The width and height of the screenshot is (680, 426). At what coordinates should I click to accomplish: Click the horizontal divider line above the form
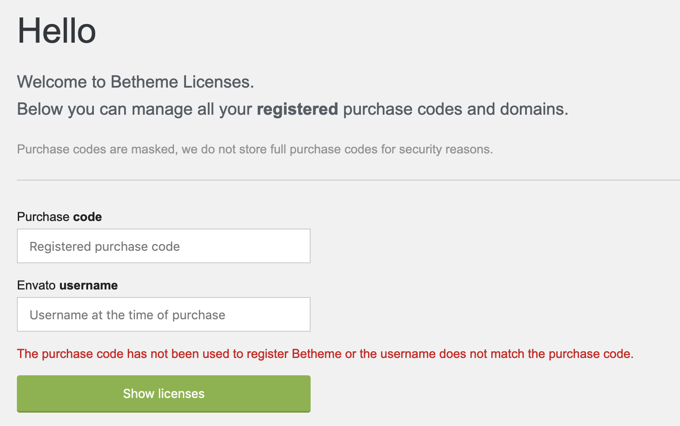pos(347,180)
